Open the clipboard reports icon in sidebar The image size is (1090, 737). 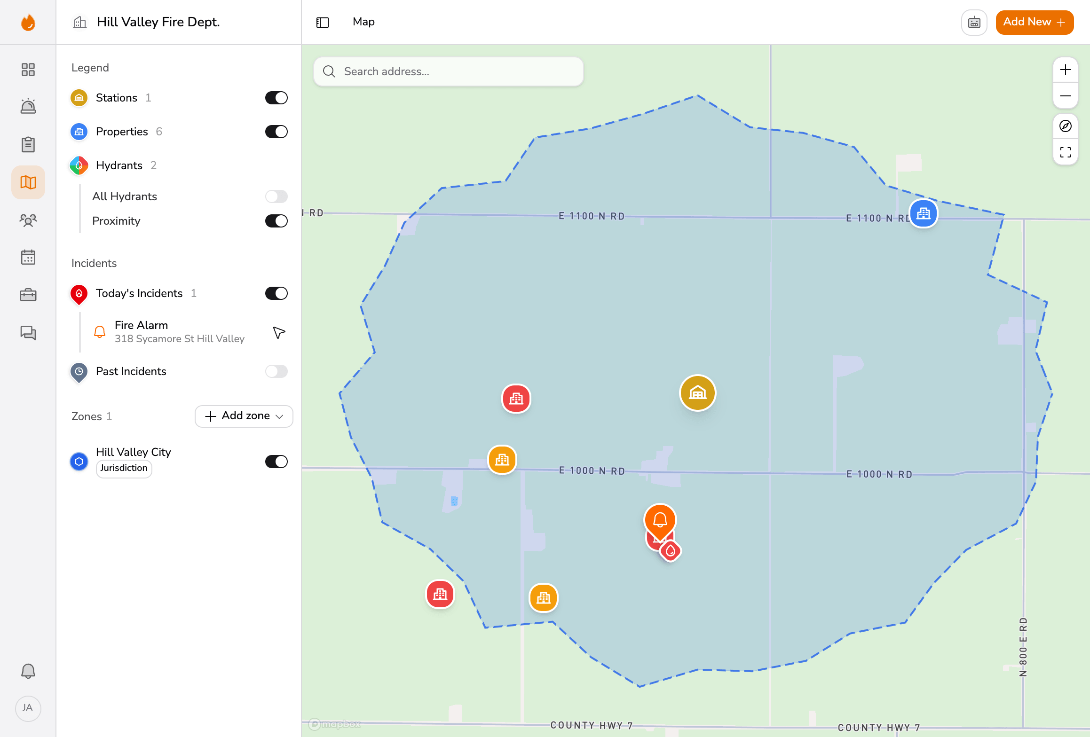28,144
